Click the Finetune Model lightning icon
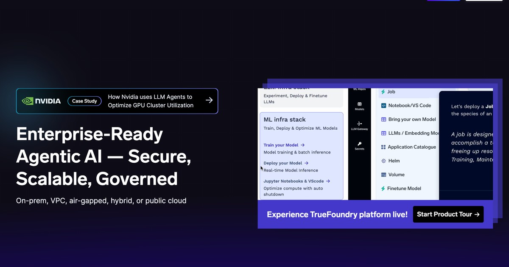 coord(383,188)
